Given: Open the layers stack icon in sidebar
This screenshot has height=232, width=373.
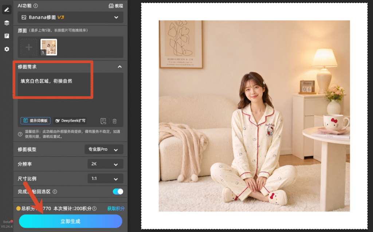Looking at the screenshot, I should pos(7,23).
